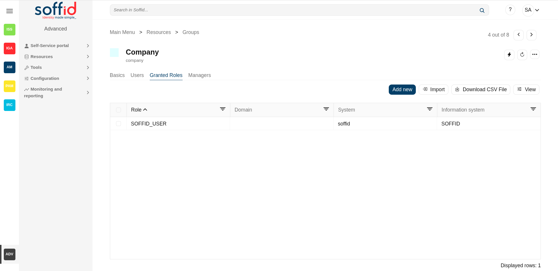Go to next group record

(531, 35)
